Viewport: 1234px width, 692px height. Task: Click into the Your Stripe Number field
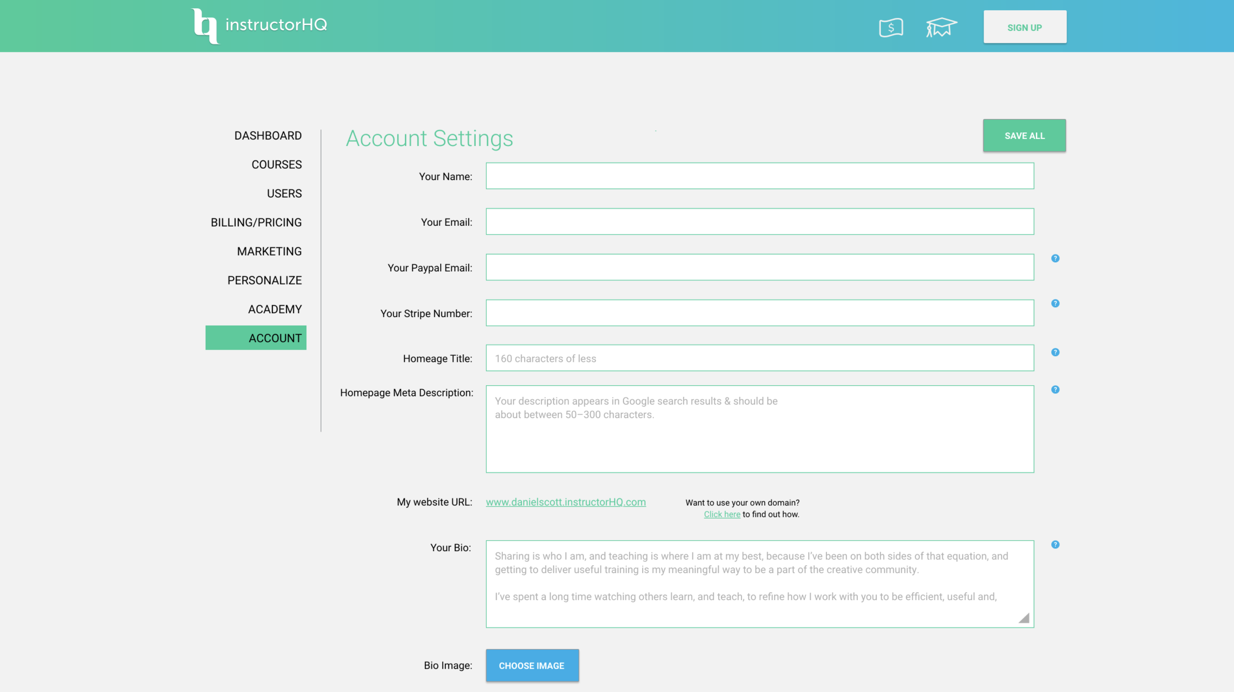tap(759, 313)
